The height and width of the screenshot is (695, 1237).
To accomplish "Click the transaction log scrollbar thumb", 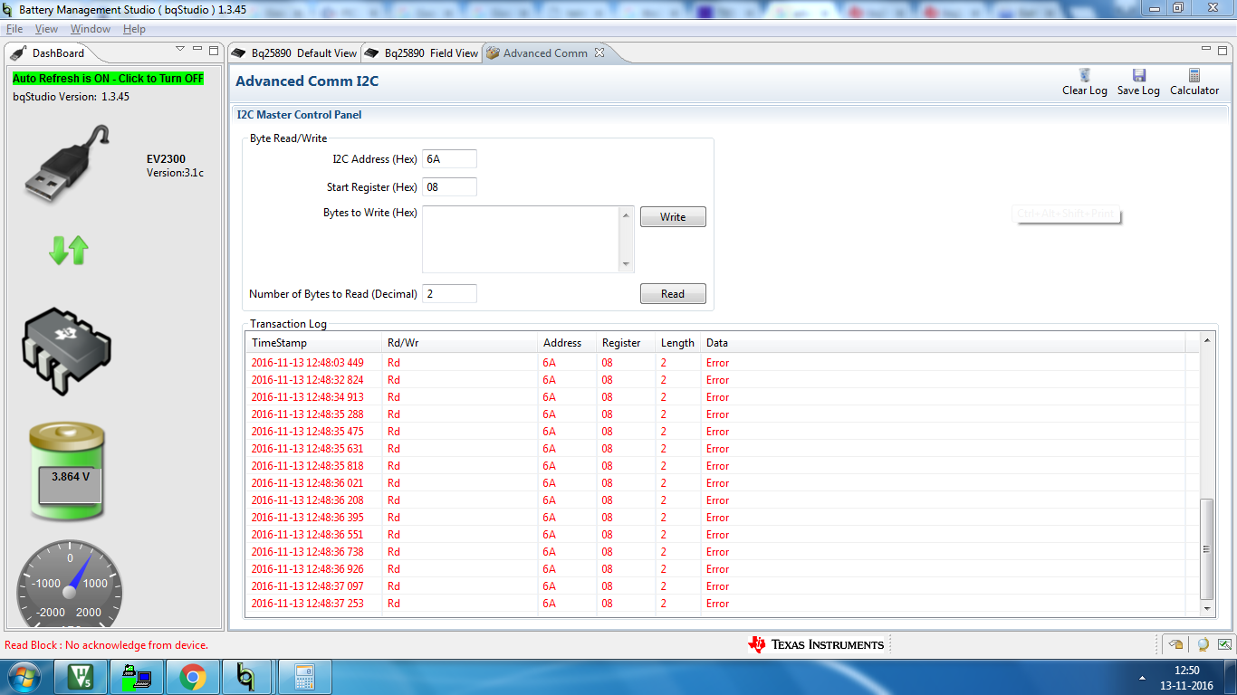I will pyautogui.click(x=1206, y=548).
